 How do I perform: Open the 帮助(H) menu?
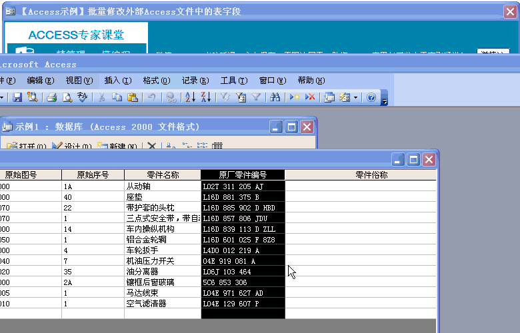(311, 81)
